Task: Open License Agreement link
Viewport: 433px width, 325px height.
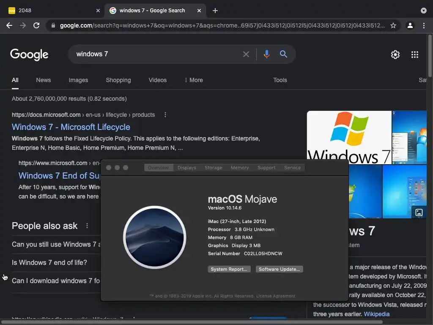Action: [276, 296]
